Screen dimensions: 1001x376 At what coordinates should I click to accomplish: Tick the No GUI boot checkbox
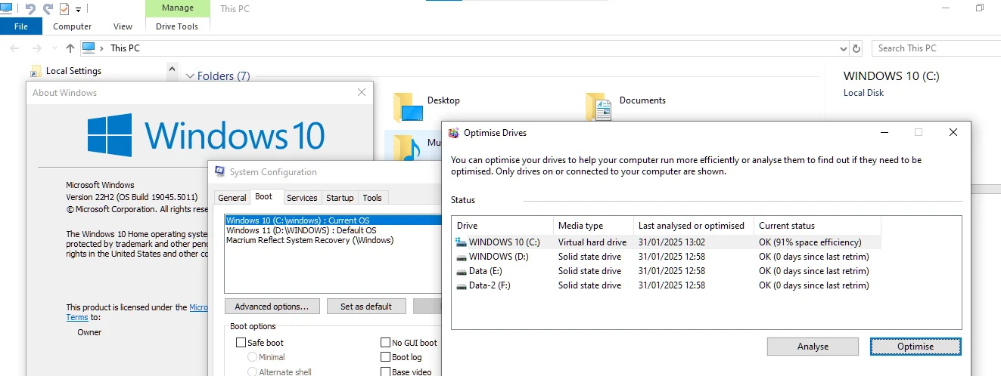386,343
